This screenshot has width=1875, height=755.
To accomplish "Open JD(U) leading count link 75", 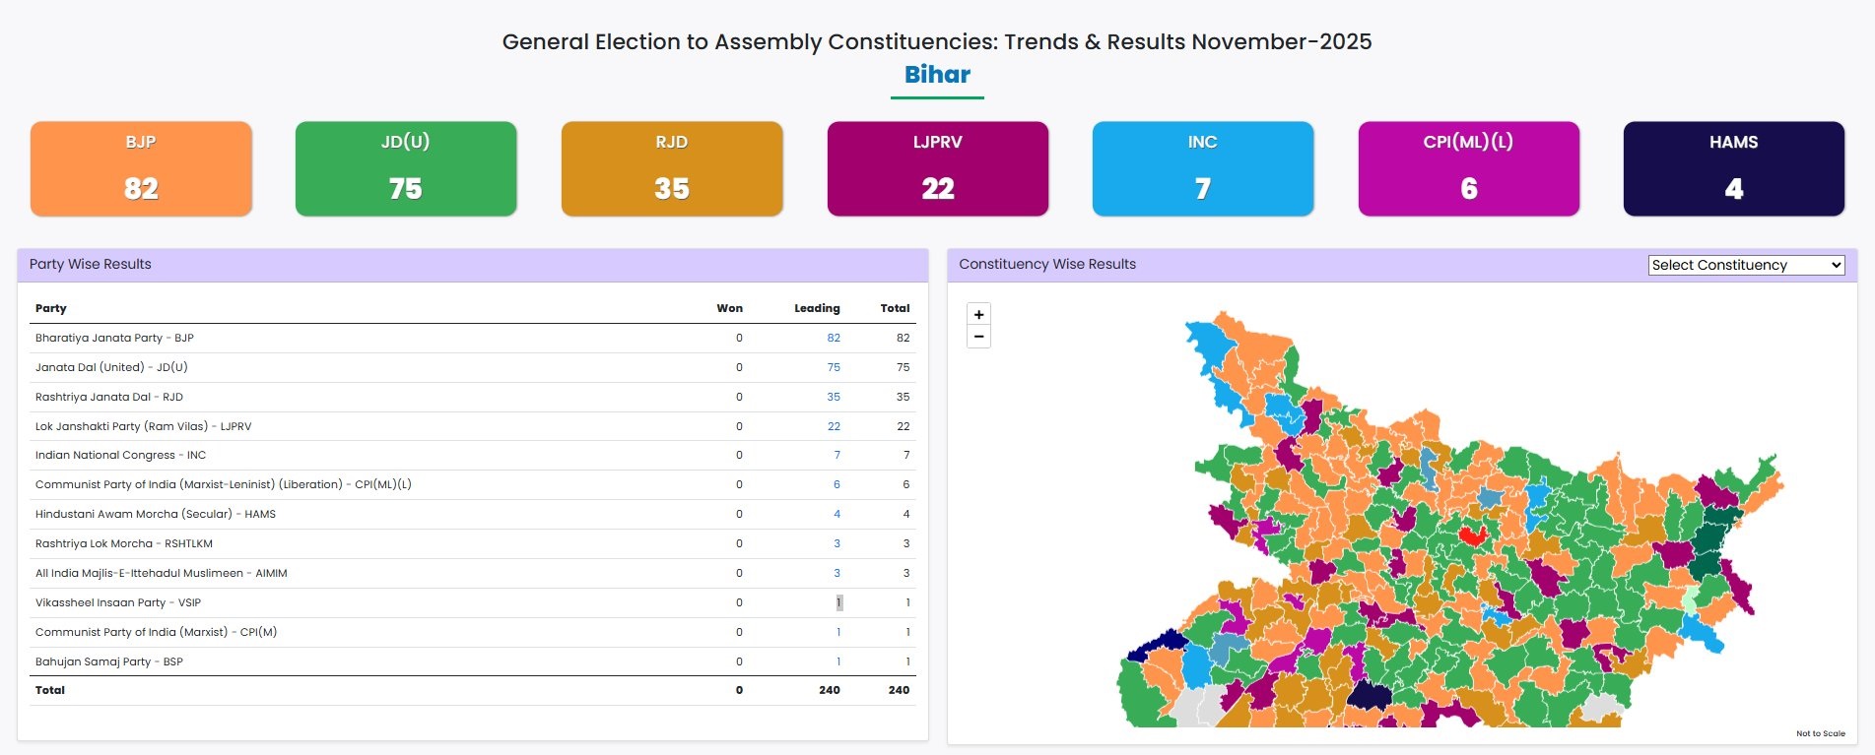I will point(834,367).
